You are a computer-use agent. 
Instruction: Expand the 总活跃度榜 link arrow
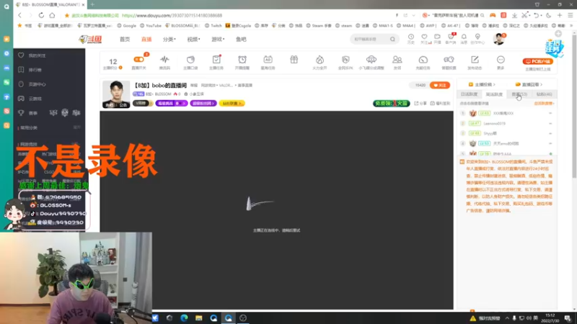pyautogui.click(x=545, y=104)
